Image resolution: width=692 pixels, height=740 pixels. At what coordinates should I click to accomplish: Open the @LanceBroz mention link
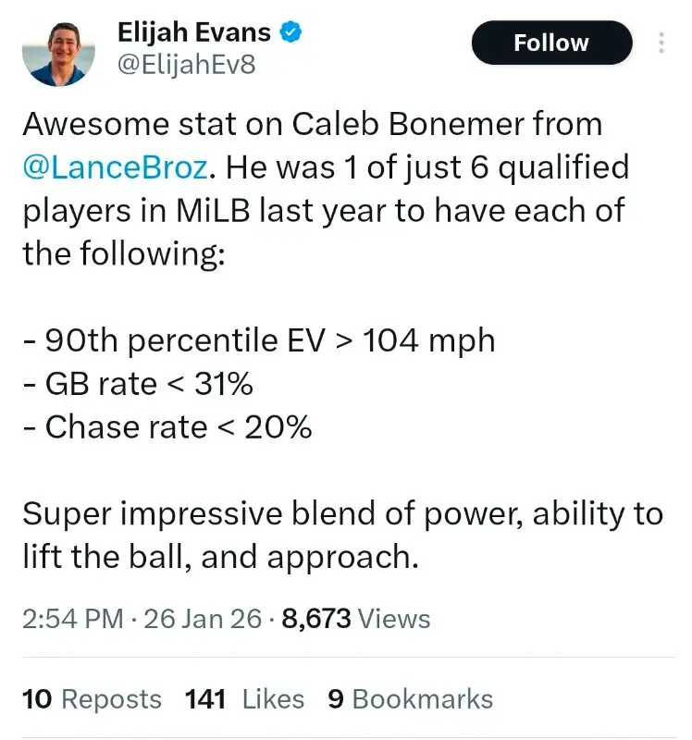click(117, 167)
